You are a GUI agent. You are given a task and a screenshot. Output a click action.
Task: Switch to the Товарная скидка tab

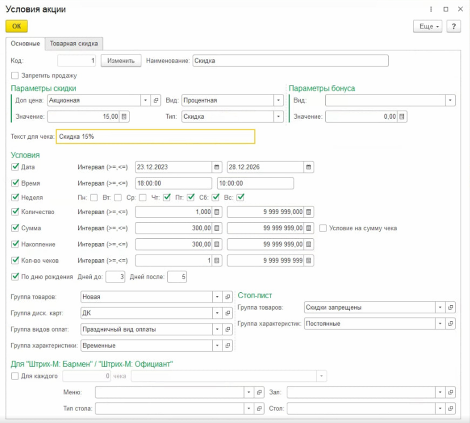pos(74,44)
